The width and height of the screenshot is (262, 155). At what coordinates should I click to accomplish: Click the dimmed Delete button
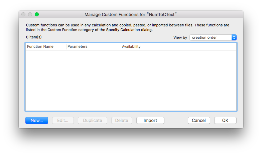122,120
